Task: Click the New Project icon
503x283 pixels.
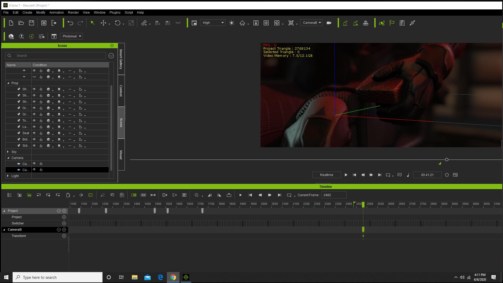Action: point(11,23)
